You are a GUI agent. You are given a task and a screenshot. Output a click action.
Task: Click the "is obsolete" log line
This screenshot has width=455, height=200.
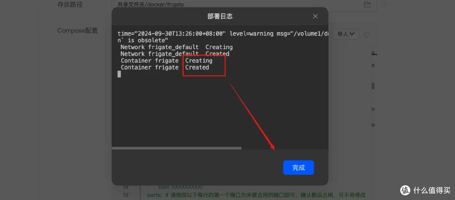[143, 40]
